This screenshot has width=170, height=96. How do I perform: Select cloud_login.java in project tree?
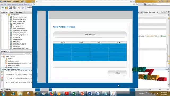pyautogui.click(x=18, y=26)
